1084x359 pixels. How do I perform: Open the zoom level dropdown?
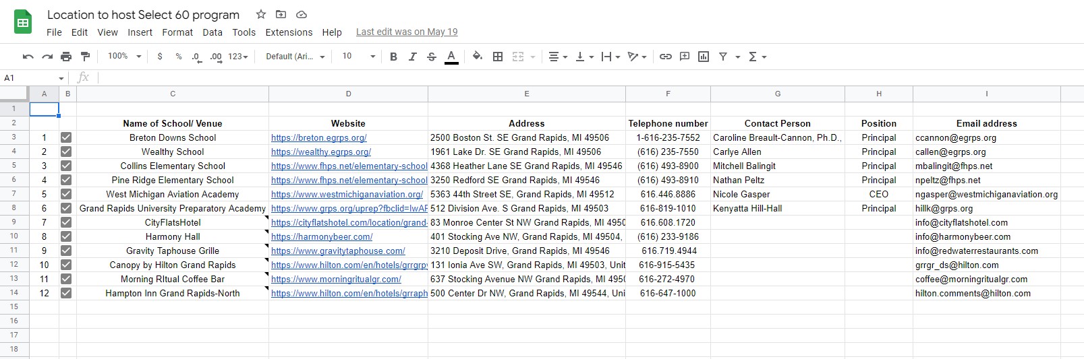125,57
